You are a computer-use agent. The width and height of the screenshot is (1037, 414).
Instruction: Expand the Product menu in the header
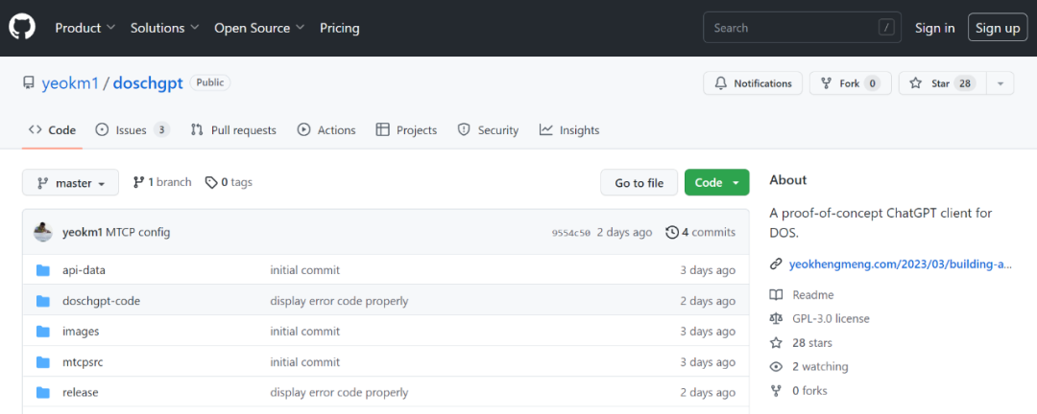84,28
